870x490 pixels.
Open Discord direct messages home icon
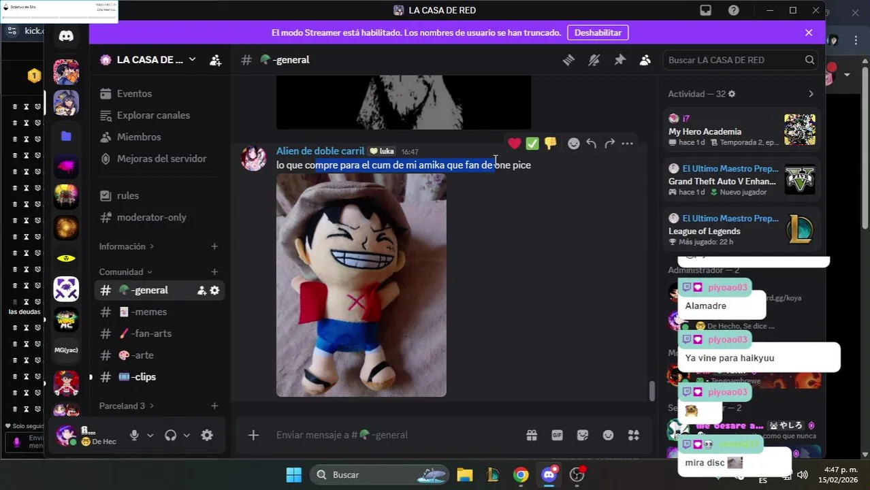(x=66, y=36)
